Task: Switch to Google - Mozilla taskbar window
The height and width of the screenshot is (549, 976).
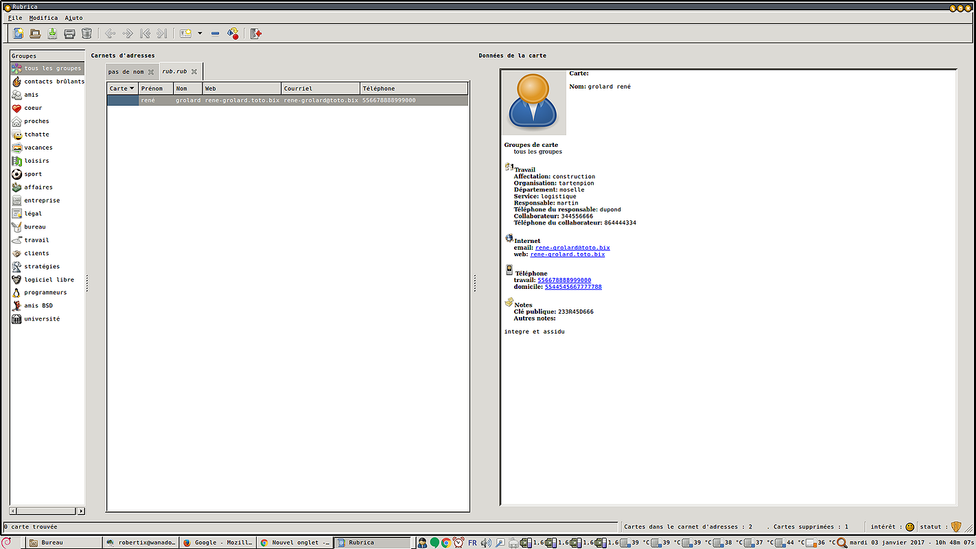Action: (x=218, y=543)
